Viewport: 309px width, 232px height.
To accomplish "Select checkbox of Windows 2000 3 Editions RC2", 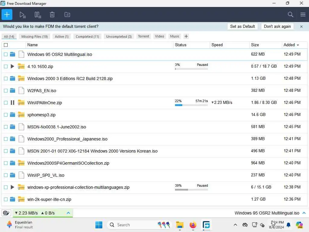I will 6,79.
